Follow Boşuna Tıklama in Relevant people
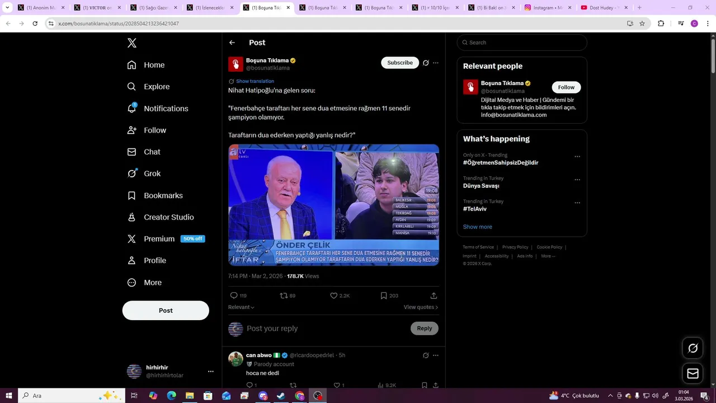This screenshot has width=716, height=403. (x=566, y=87)
